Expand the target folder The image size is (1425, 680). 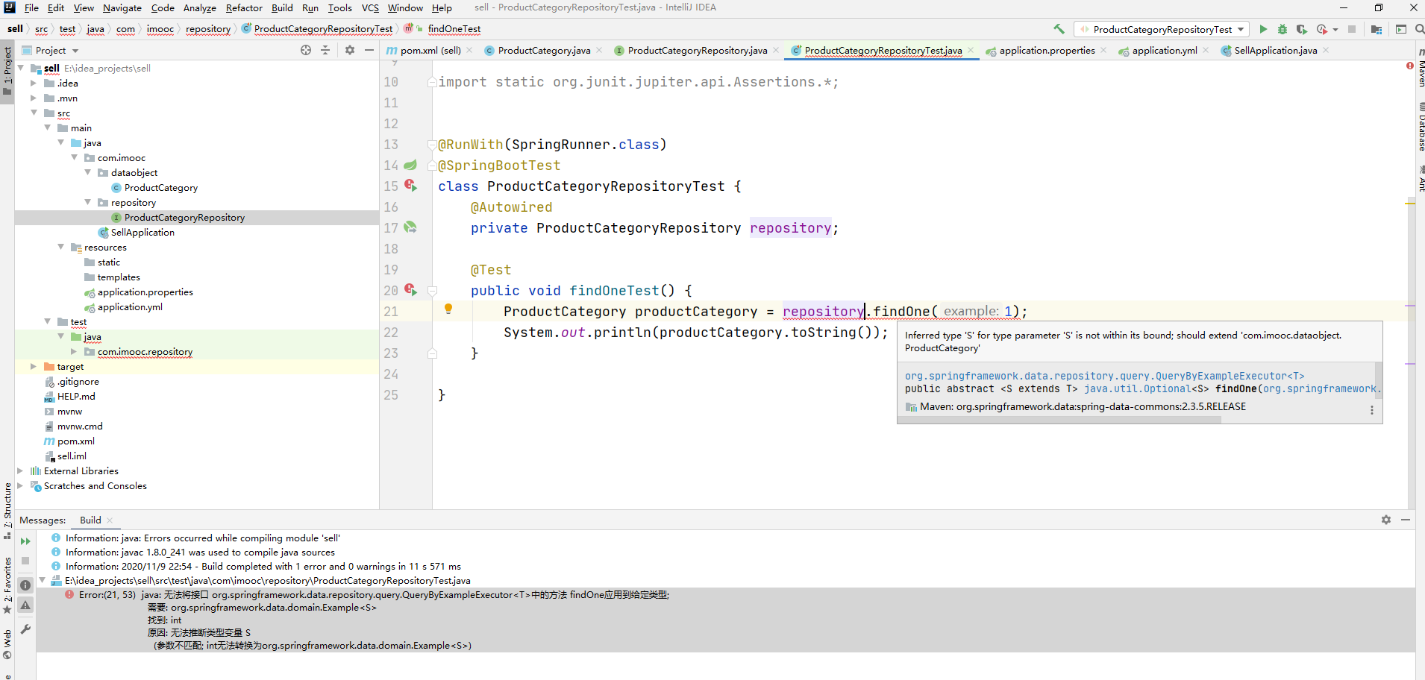pos(34,366)
